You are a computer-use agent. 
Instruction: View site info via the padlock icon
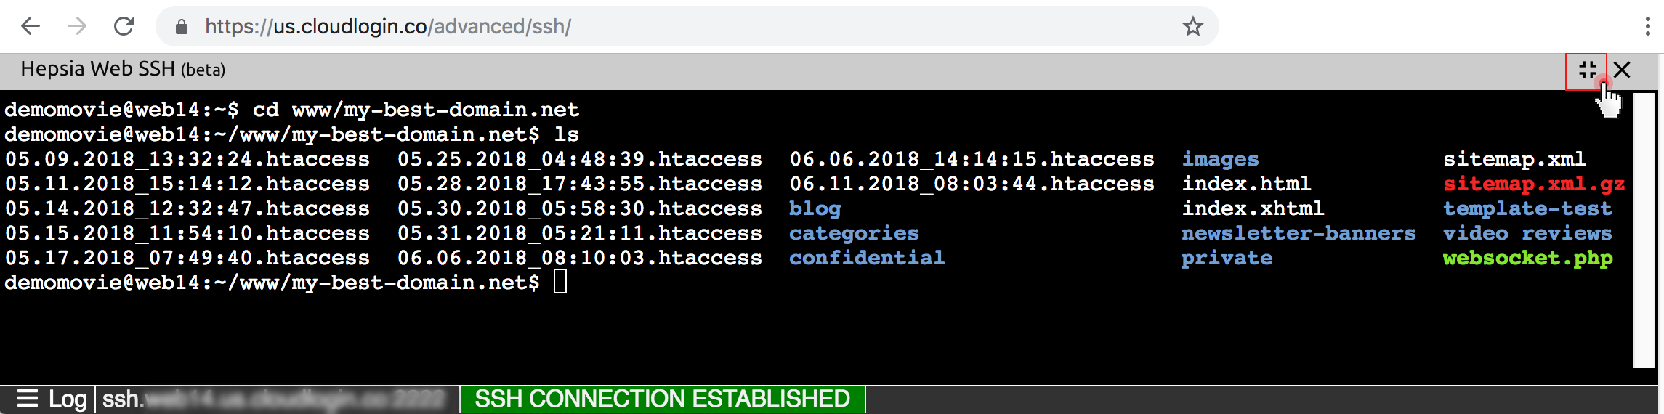pos(182,27)
